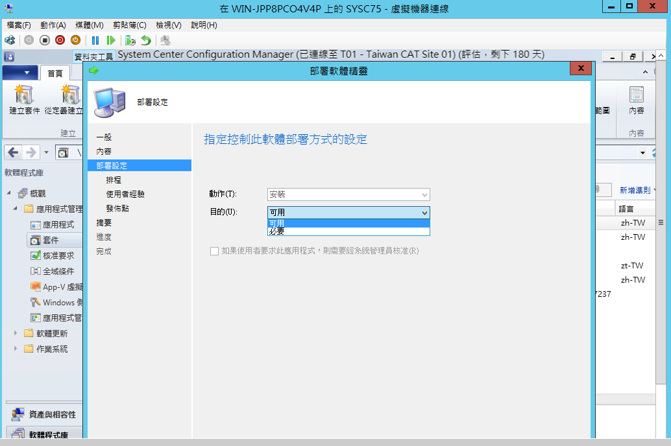Open the 動作 combo box showing 安裝

click(x=348, y=194)
